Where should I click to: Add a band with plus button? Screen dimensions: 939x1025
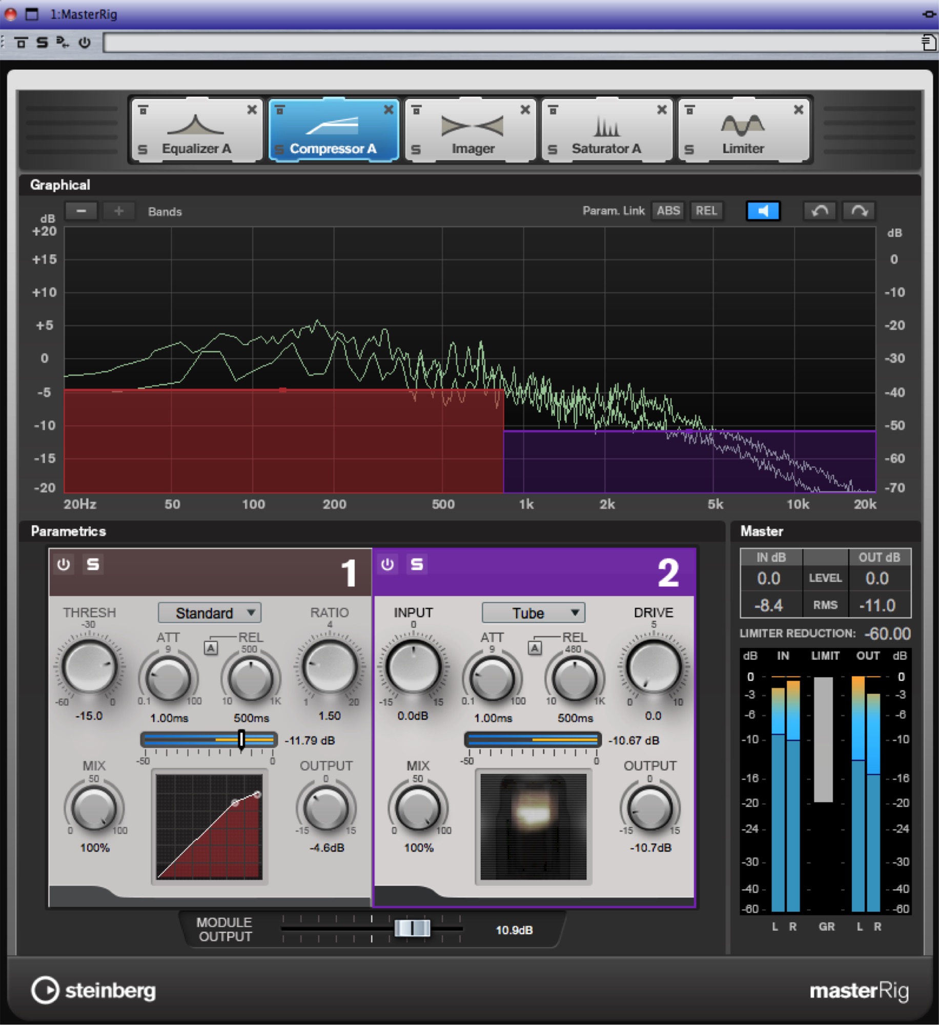pos(119,211)
